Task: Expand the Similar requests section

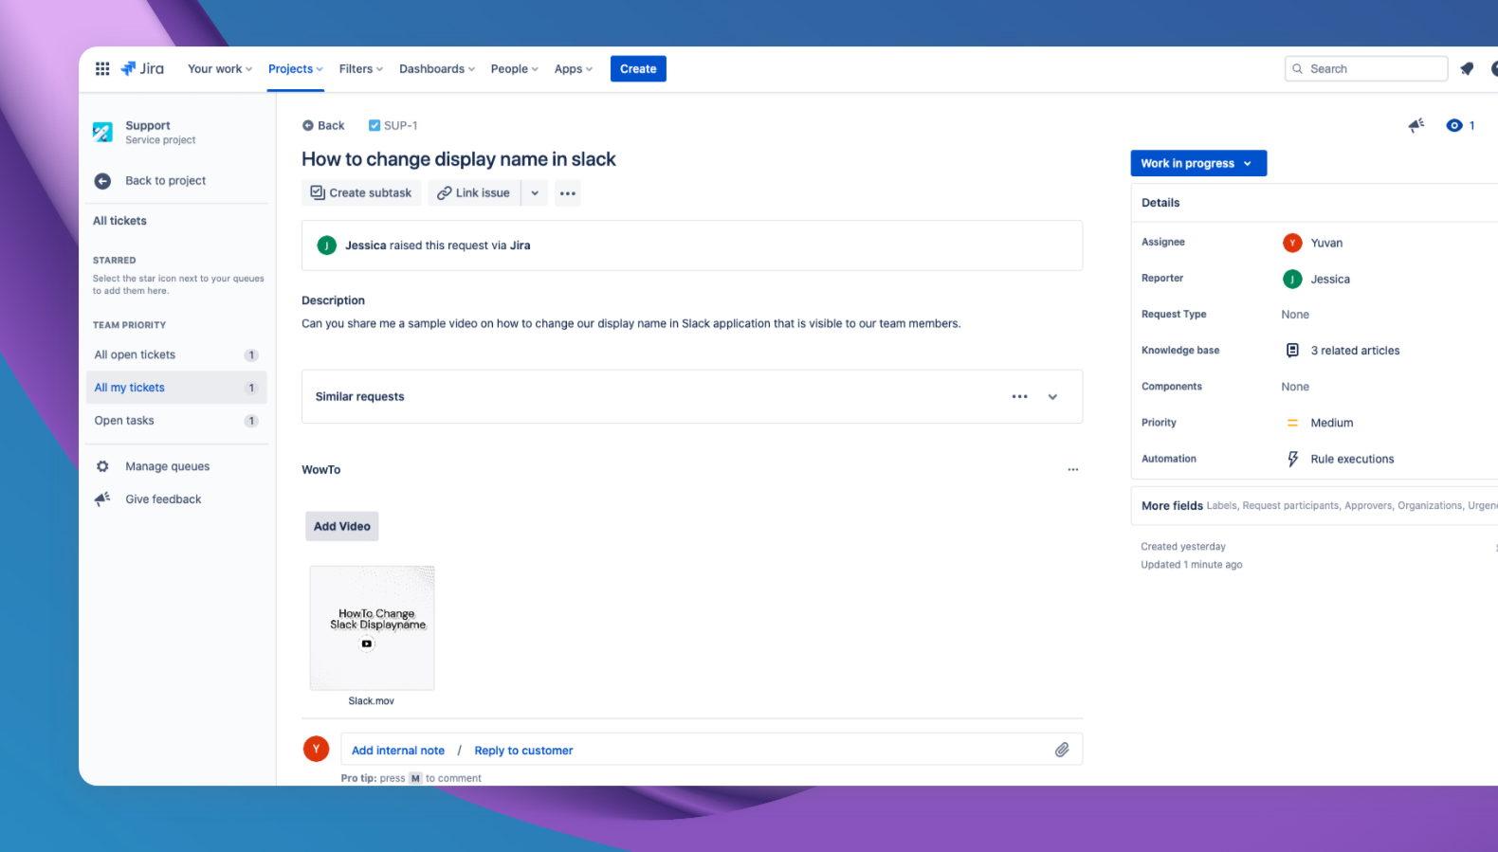Action: pos(1052,397)
